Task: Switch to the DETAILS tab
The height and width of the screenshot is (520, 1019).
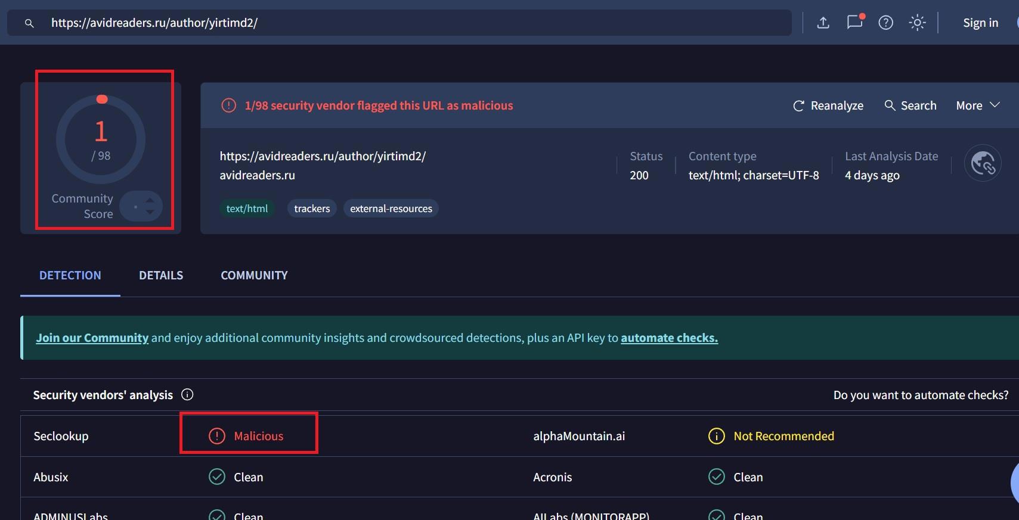Action: click(161, 275)
